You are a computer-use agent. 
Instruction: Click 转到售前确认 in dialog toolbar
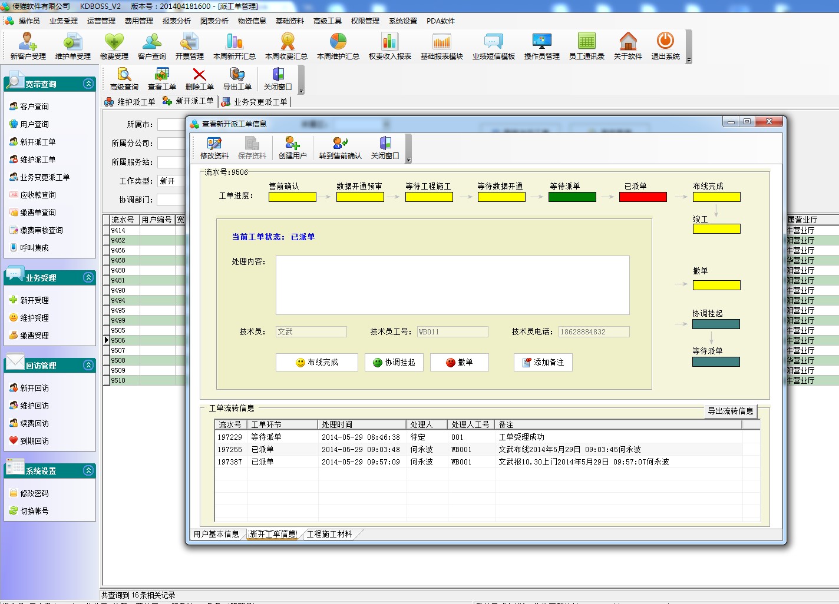point(341,148)
